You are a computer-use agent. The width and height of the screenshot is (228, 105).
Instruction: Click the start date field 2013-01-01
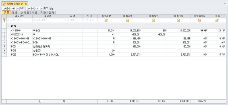pos(9,9)
